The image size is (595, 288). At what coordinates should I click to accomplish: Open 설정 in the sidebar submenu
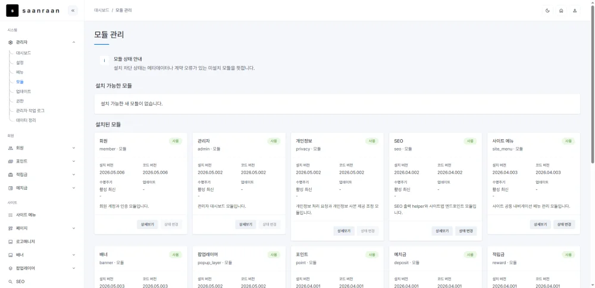(x=20, y=62)
